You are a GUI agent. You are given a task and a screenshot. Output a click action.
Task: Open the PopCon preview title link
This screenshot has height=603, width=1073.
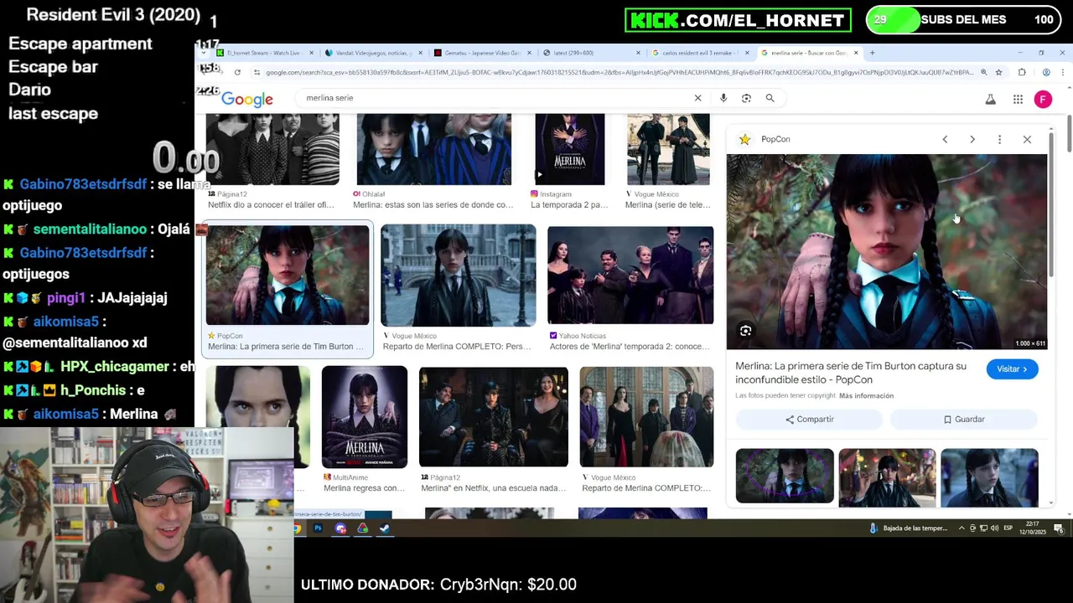[851, 373]
